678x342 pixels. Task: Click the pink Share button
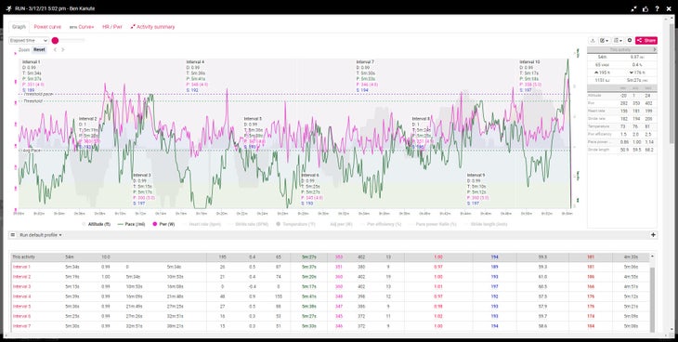646,40
